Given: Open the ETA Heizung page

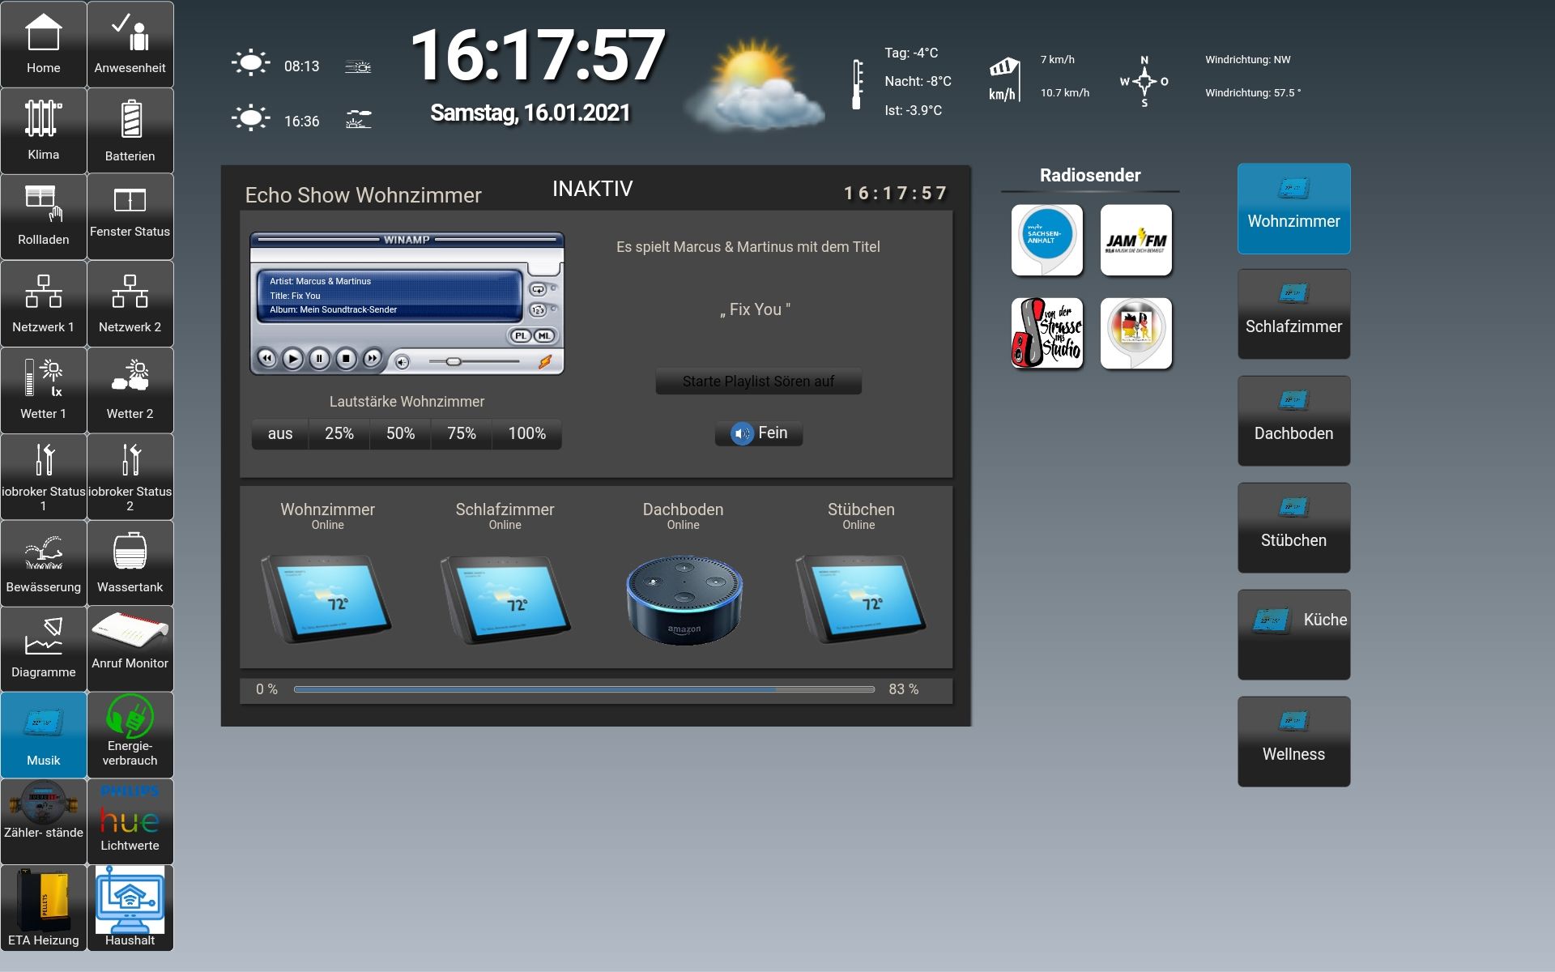Looking at the screenshot, I should pyautogui.click(x=43, y=907).
